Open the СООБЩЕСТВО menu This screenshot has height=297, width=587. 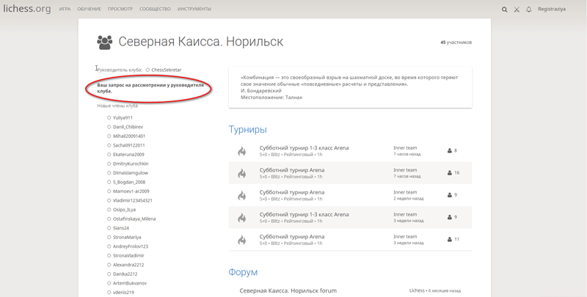(155, 9)
